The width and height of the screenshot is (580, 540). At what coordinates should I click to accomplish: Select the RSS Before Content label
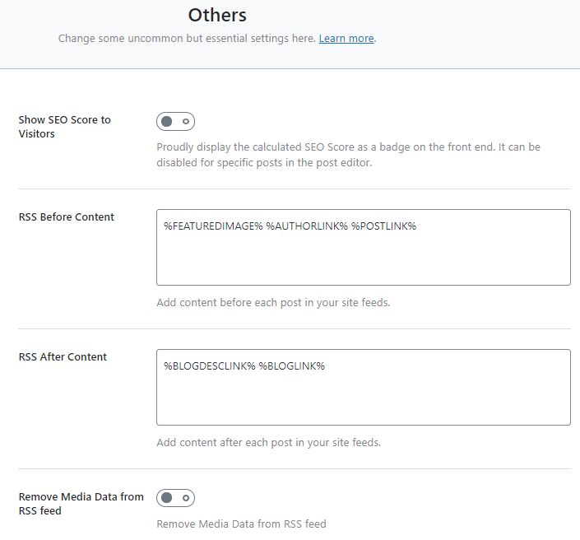pyautogui.click(x=66, y=216)
